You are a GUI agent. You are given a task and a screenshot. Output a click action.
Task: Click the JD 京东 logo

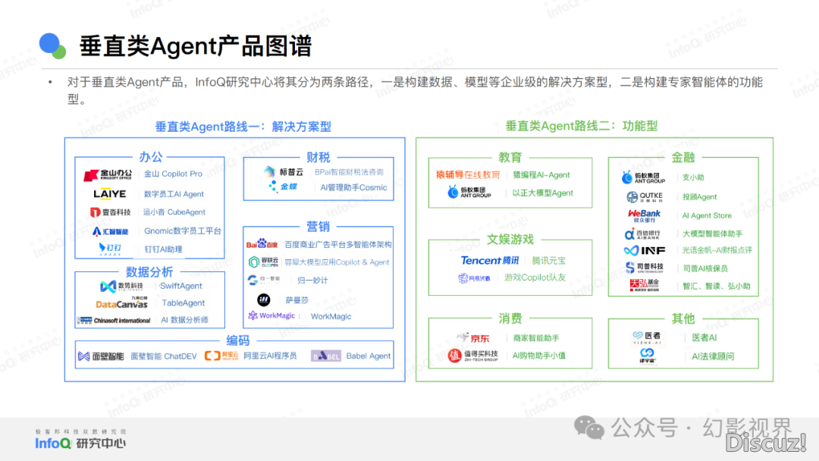click(x=473, y=337)
